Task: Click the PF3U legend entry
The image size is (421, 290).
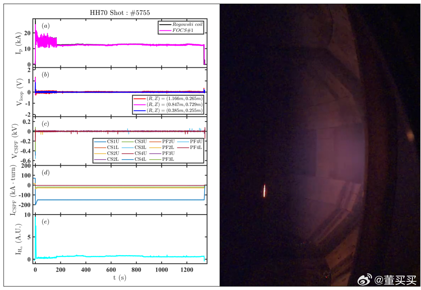Action: coord(162,153)
